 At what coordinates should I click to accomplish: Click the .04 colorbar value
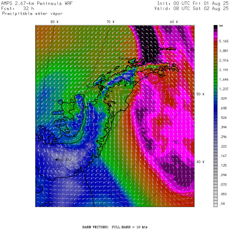click(x=222, y=204)
